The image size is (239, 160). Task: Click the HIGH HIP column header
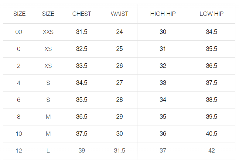click(163, 14)
